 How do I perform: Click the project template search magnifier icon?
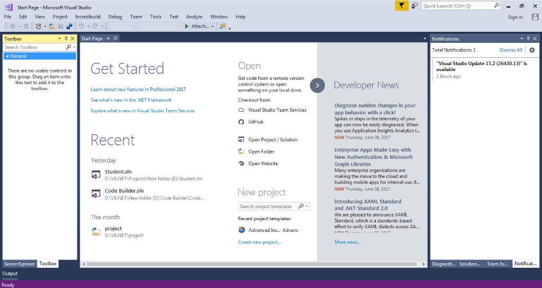coord(301,206)
